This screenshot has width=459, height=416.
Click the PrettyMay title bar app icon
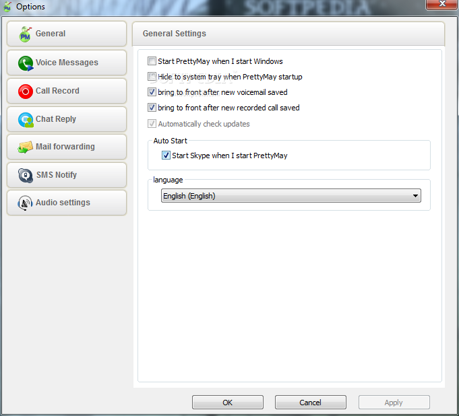point(7,7)
